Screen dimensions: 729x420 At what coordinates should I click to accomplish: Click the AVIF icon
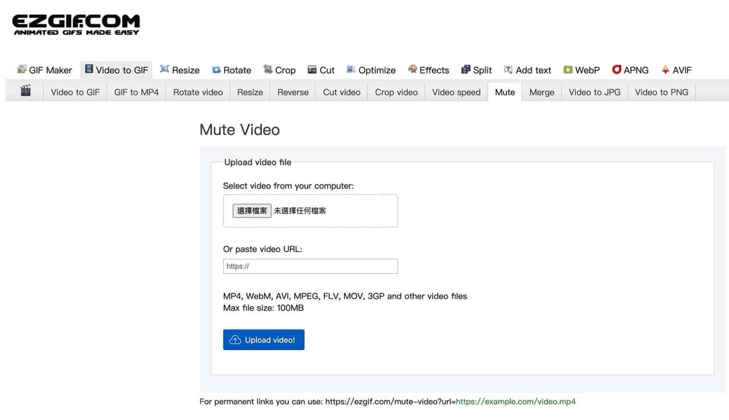[x=665, y=69]
